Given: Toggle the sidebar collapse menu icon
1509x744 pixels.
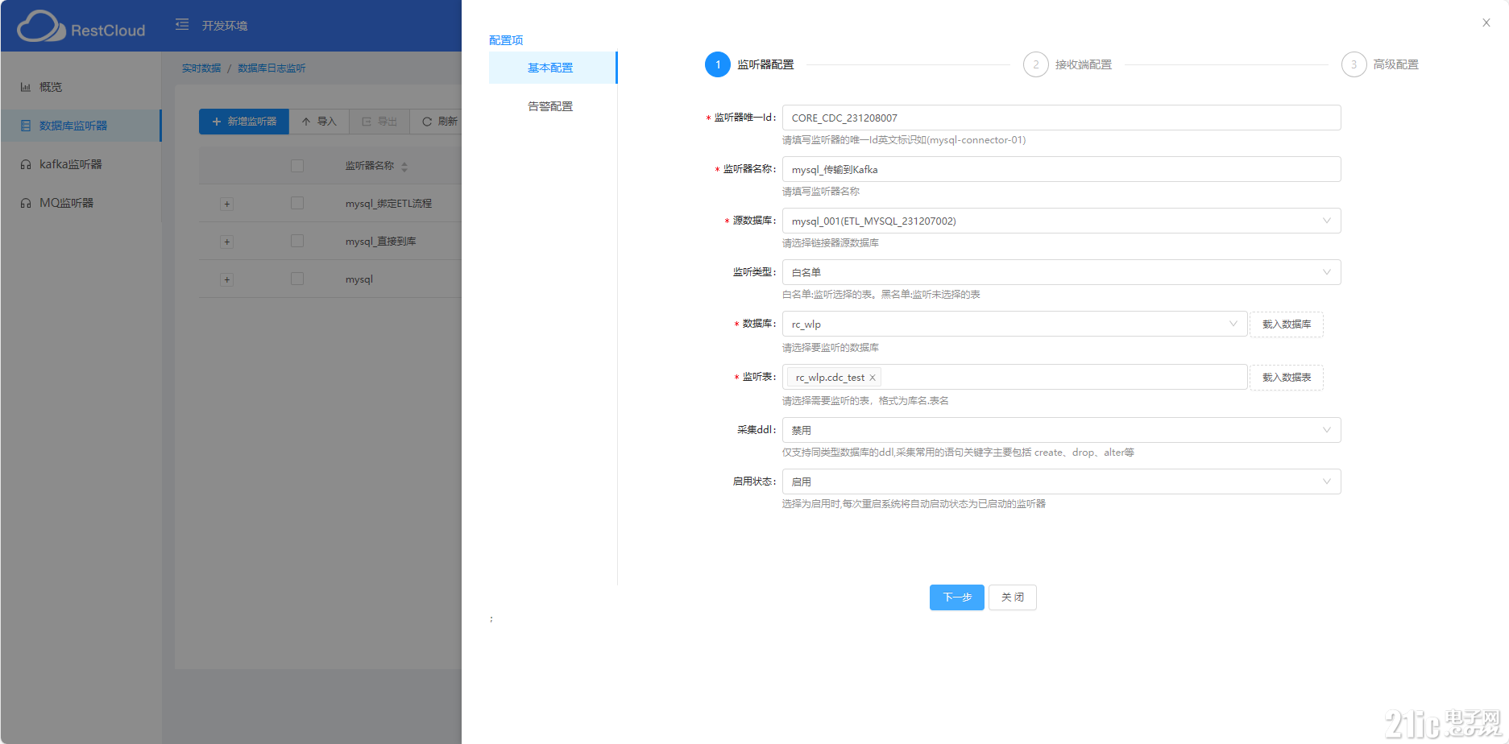Looking at the screenshot, I should click(182, 25).
